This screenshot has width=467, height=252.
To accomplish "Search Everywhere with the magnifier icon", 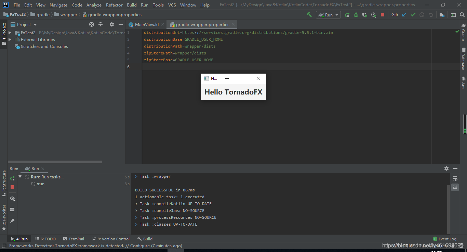I will pos(462,15).
